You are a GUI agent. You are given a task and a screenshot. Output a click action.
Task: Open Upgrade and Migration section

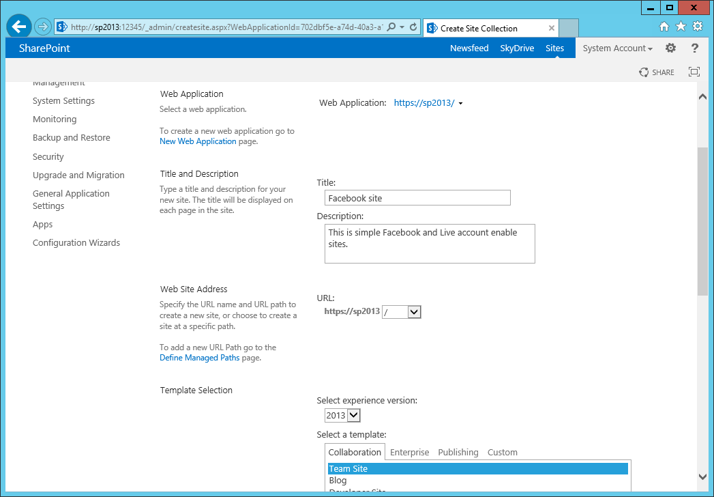point(78,175)
